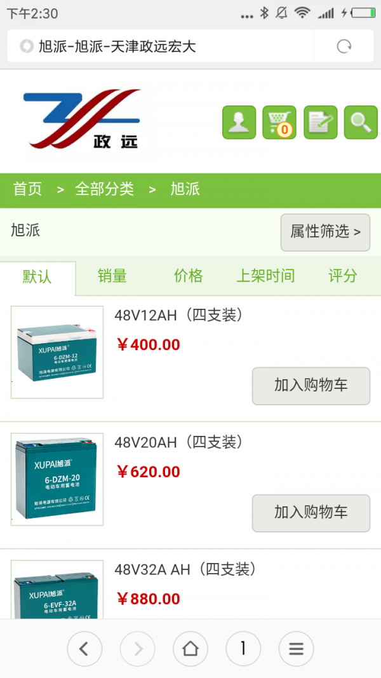
Task: Tap the browser home icon
Action: pyautogui.click(x=190, y=649)
